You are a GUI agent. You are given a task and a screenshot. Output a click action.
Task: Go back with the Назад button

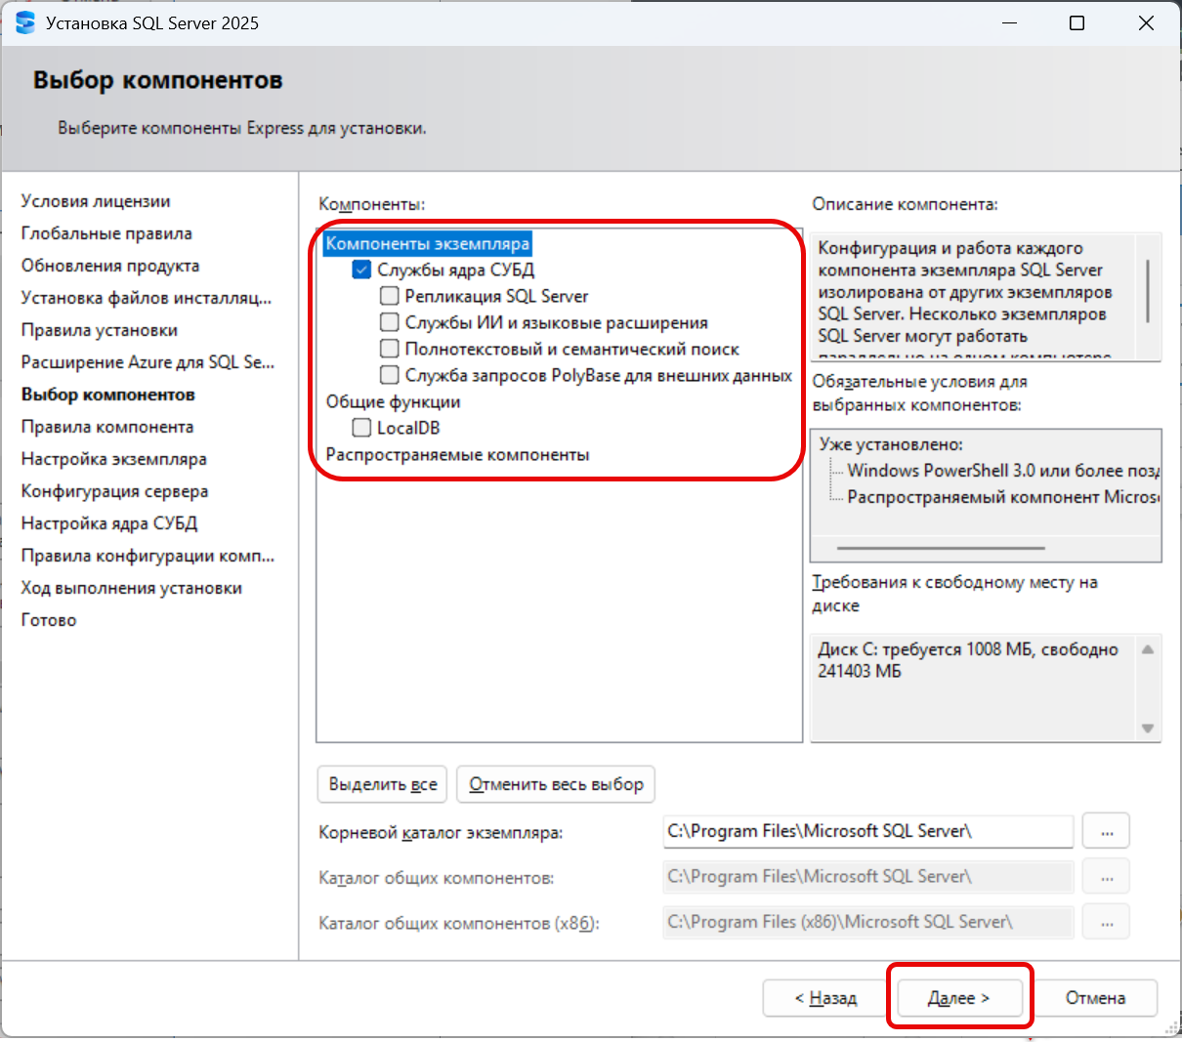click(825, 998)
